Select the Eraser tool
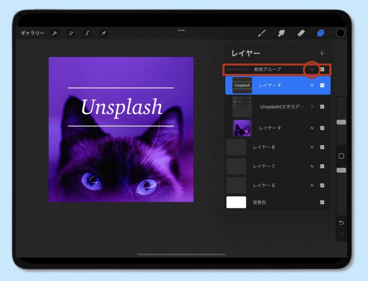This screenshot has width=368, height=281. click(301, 33)
